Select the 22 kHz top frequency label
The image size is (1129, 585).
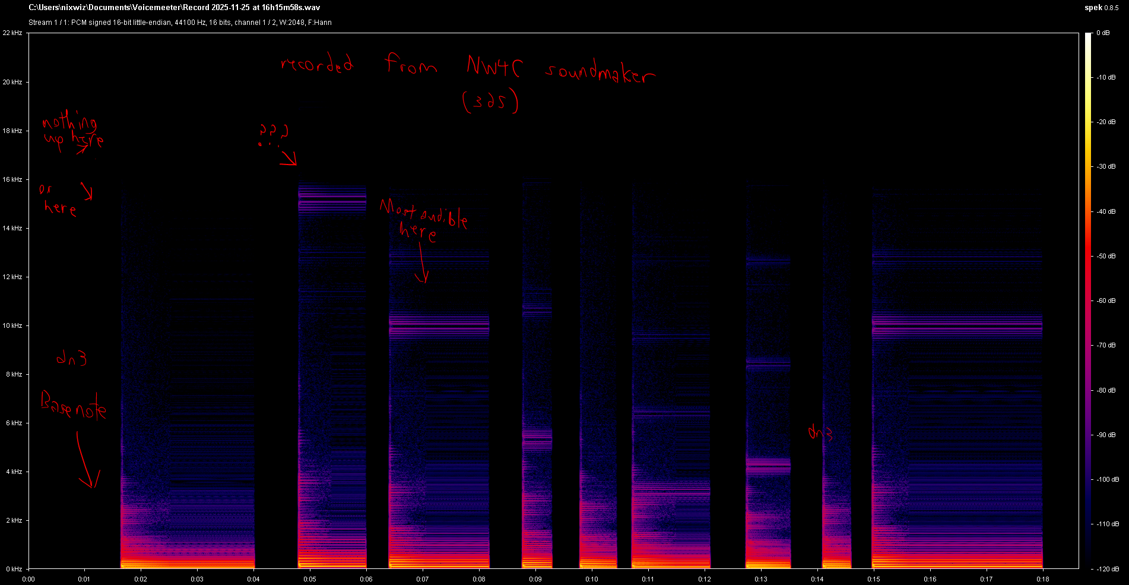[12, 33]
